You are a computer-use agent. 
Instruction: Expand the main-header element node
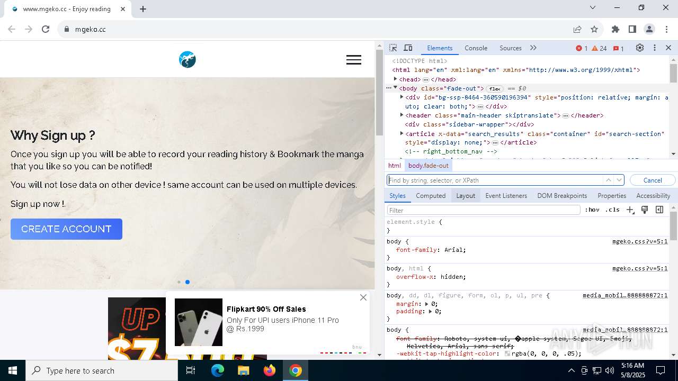402,115
